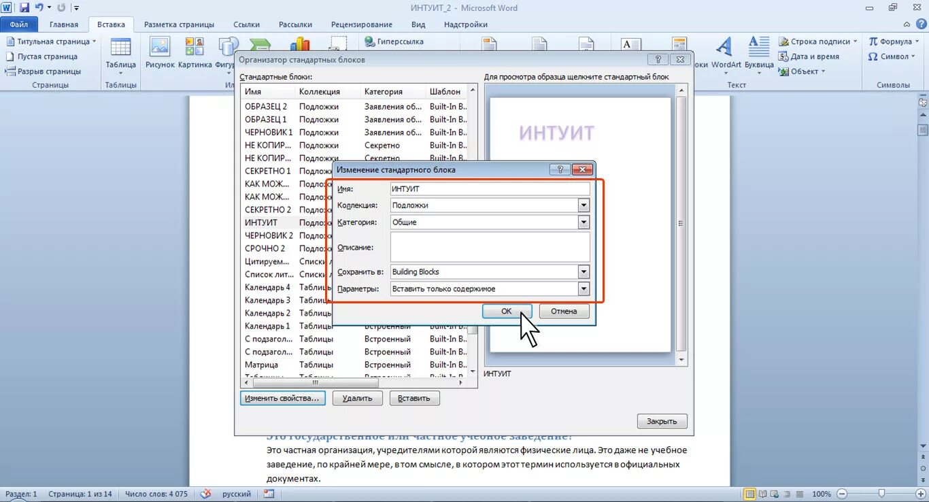
Task: Click the Гиперссылка ribbon item
Action: tap(394, 41)
